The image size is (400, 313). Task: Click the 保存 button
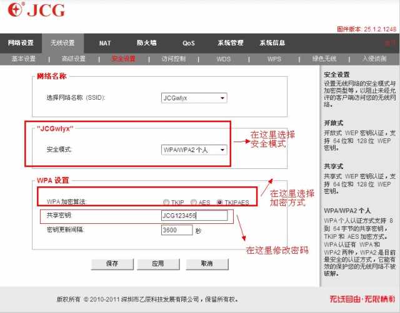pos(112,264)
